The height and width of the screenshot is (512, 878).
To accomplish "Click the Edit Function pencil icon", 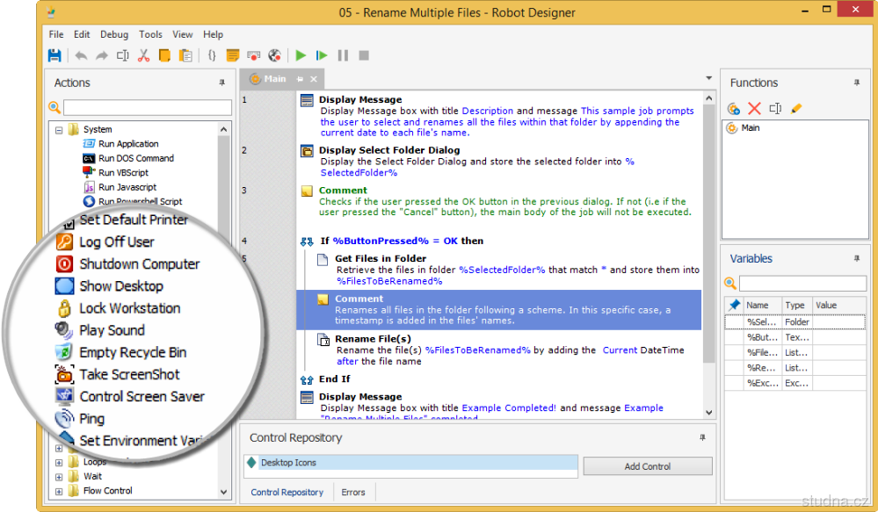I will tap(796, 109).
